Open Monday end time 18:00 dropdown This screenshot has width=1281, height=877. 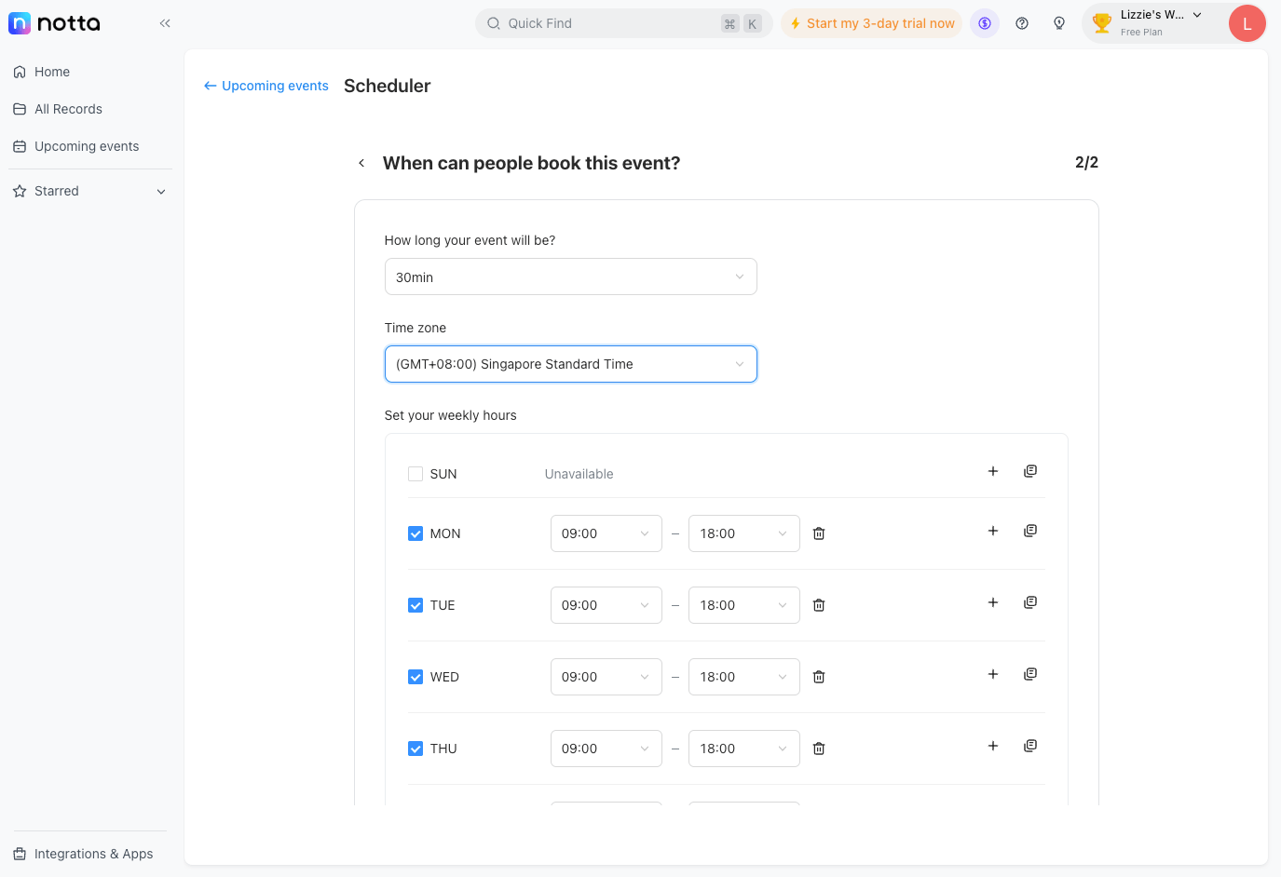tap(743, 533)
